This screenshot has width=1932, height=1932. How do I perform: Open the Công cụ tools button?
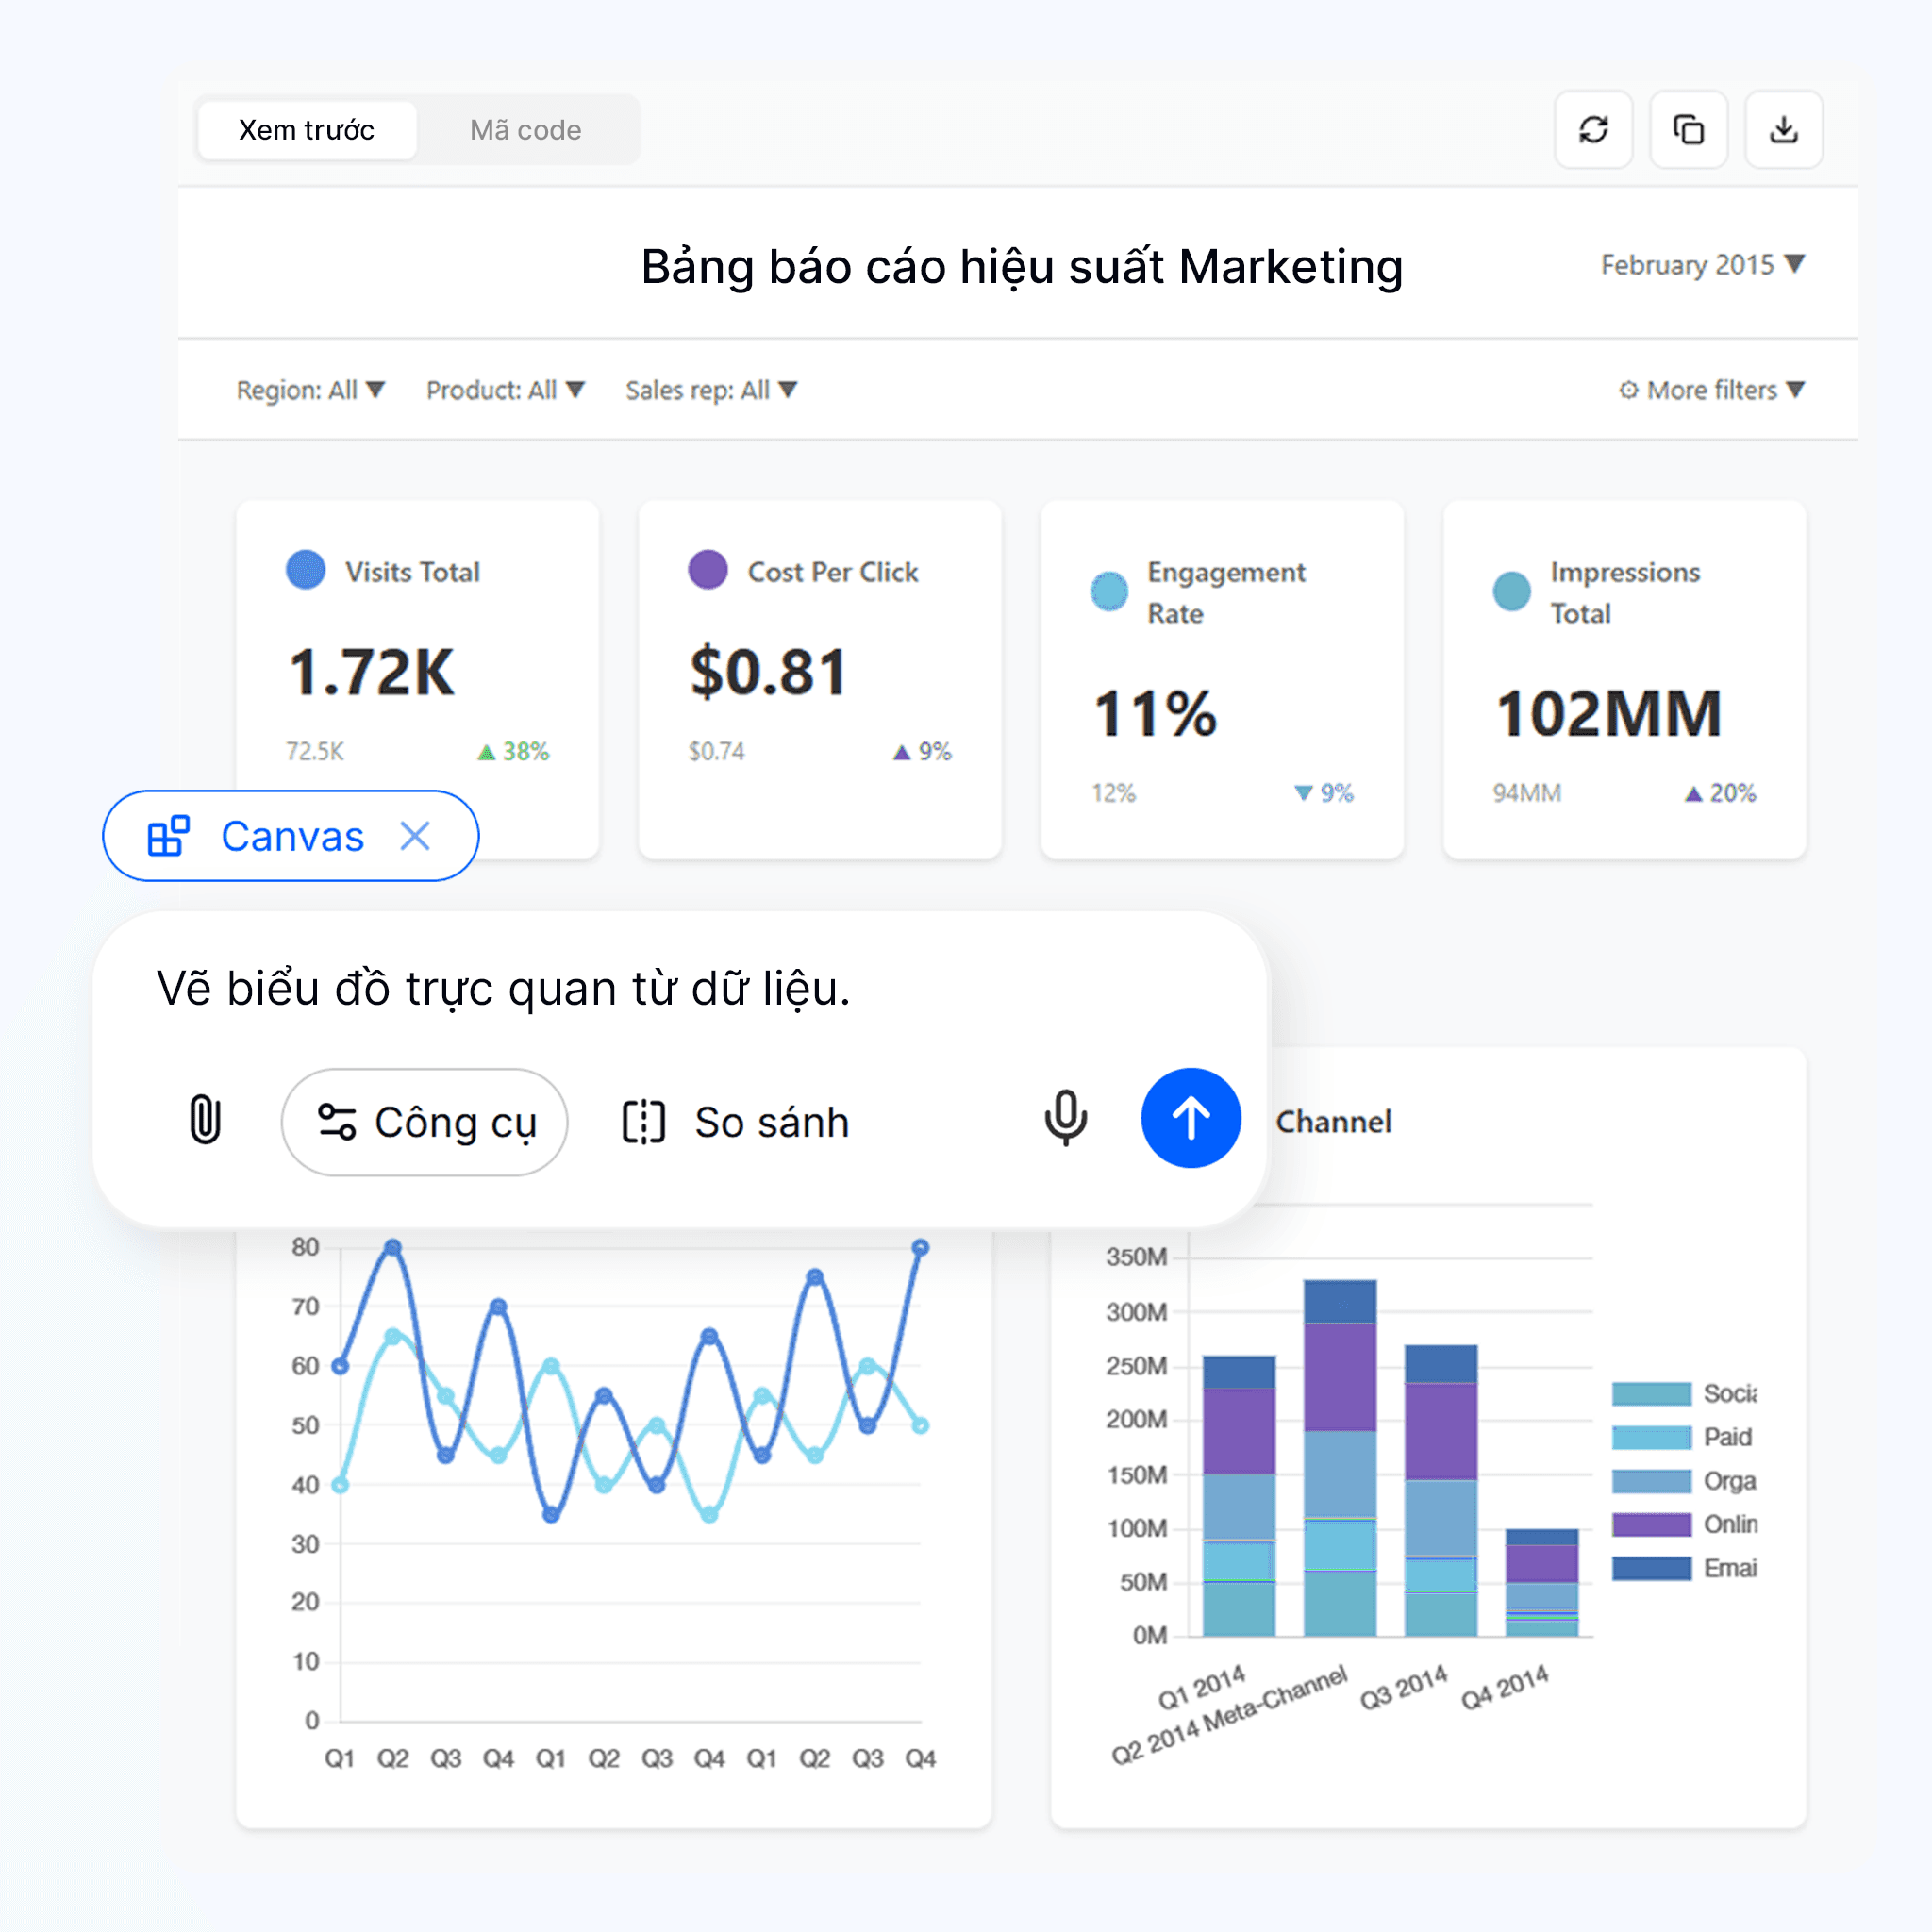(x=424, y=1122)
